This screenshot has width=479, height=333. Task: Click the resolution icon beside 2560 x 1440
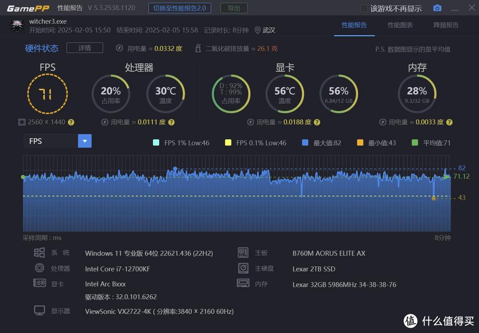pos(22,122)
